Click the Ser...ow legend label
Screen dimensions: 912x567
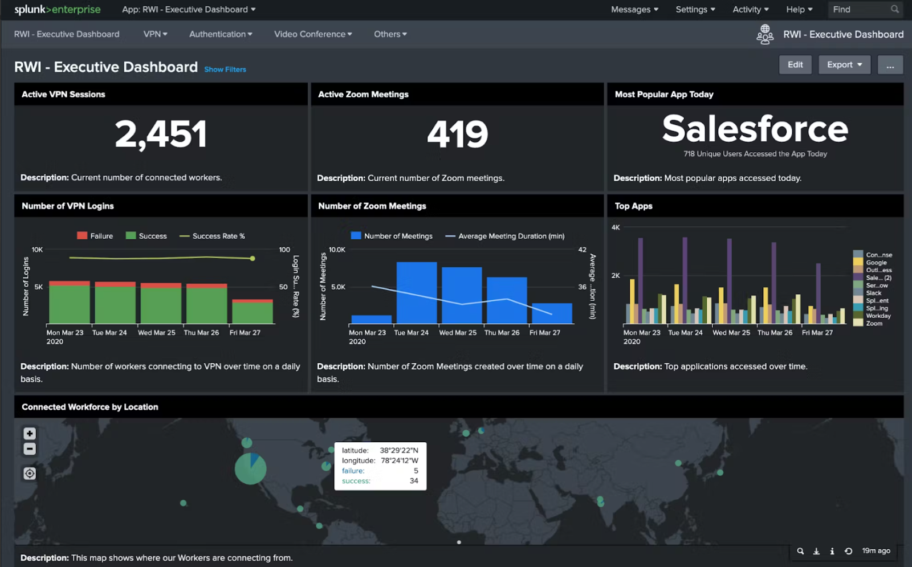click(877, 285)
